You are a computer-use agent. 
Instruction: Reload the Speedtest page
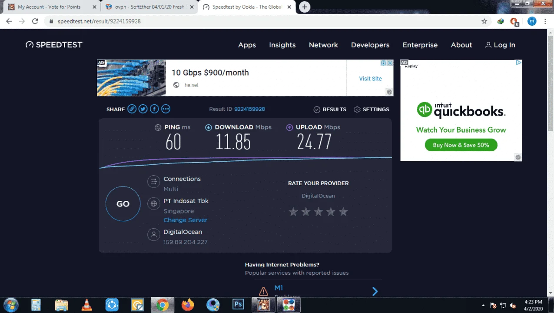(35, 21)
